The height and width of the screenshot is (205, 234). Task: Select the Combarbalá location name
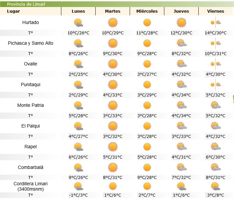pos(30,168)
